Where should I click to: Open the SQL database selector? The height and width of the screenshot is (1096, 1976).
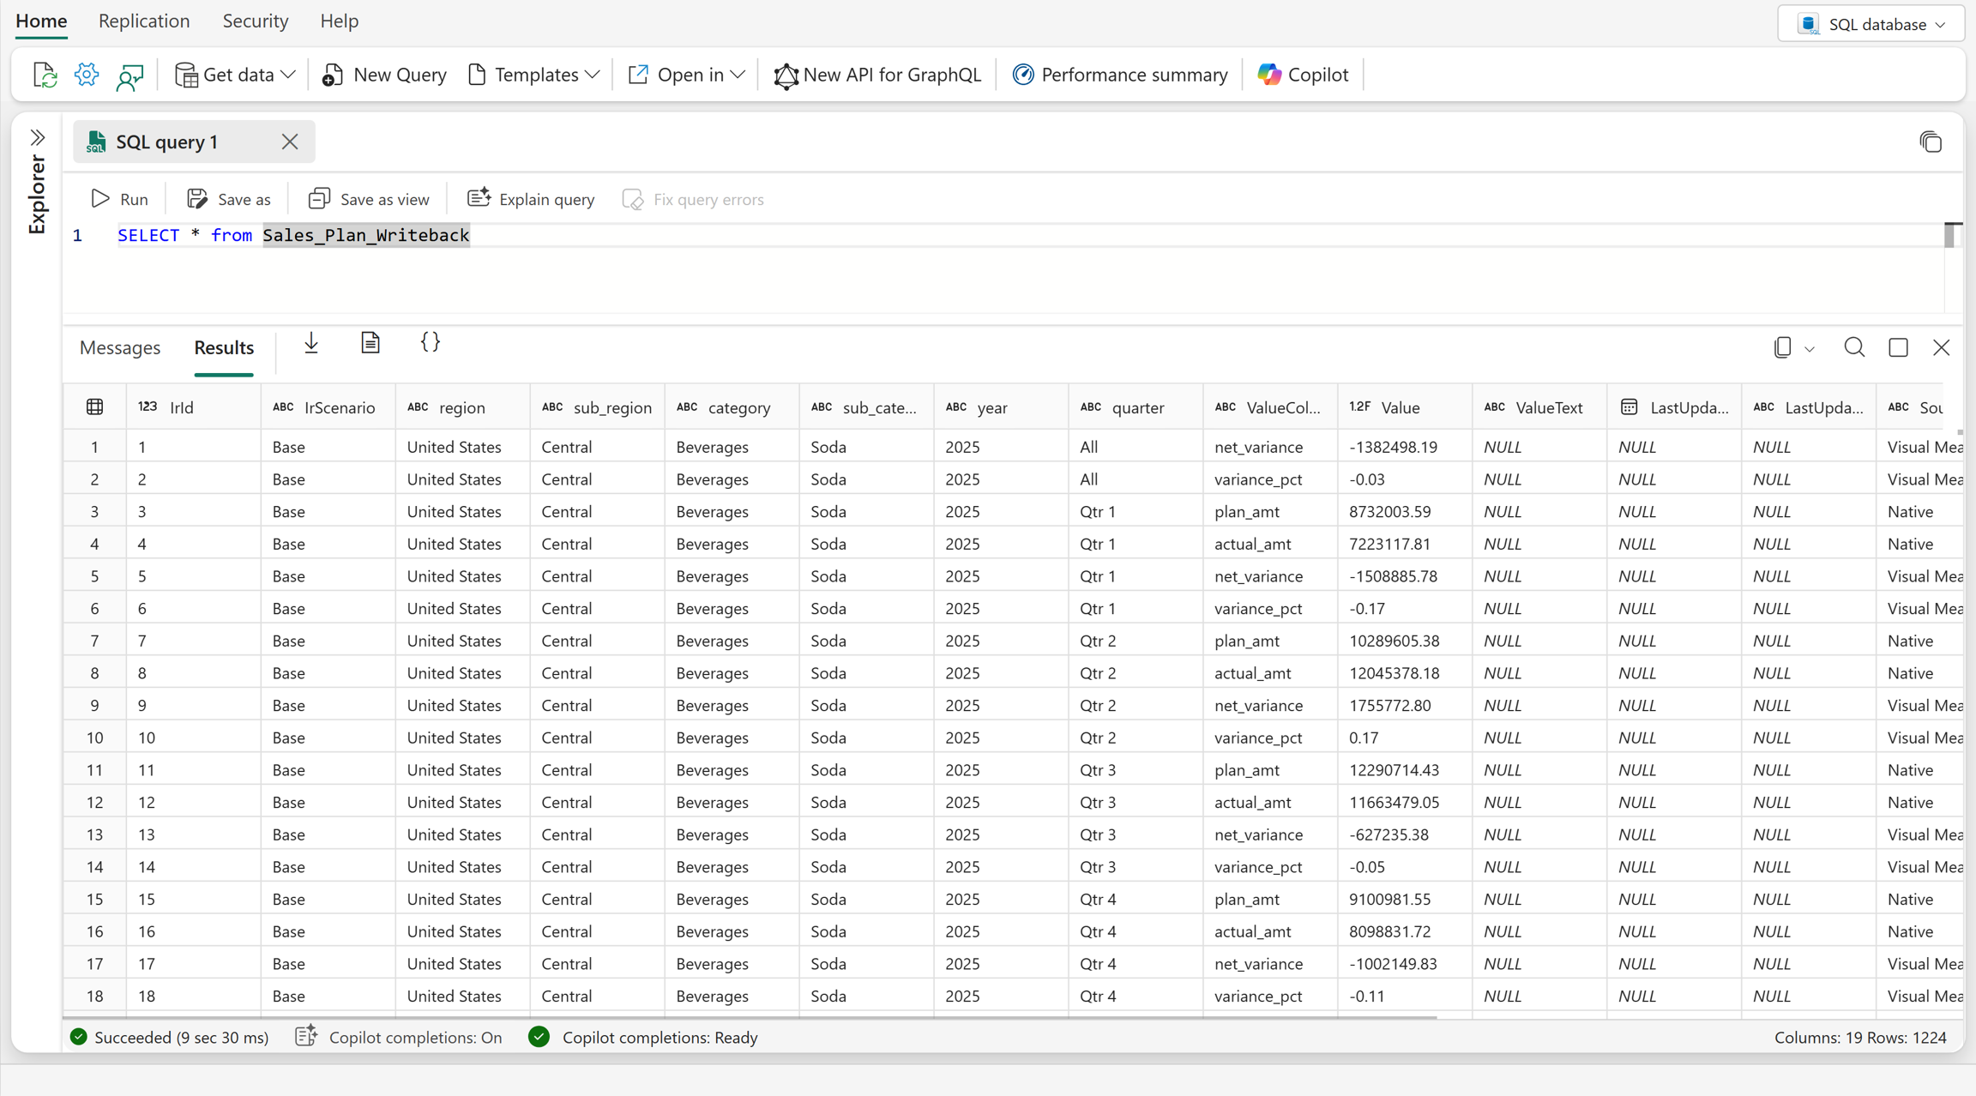pos(1871,24)
